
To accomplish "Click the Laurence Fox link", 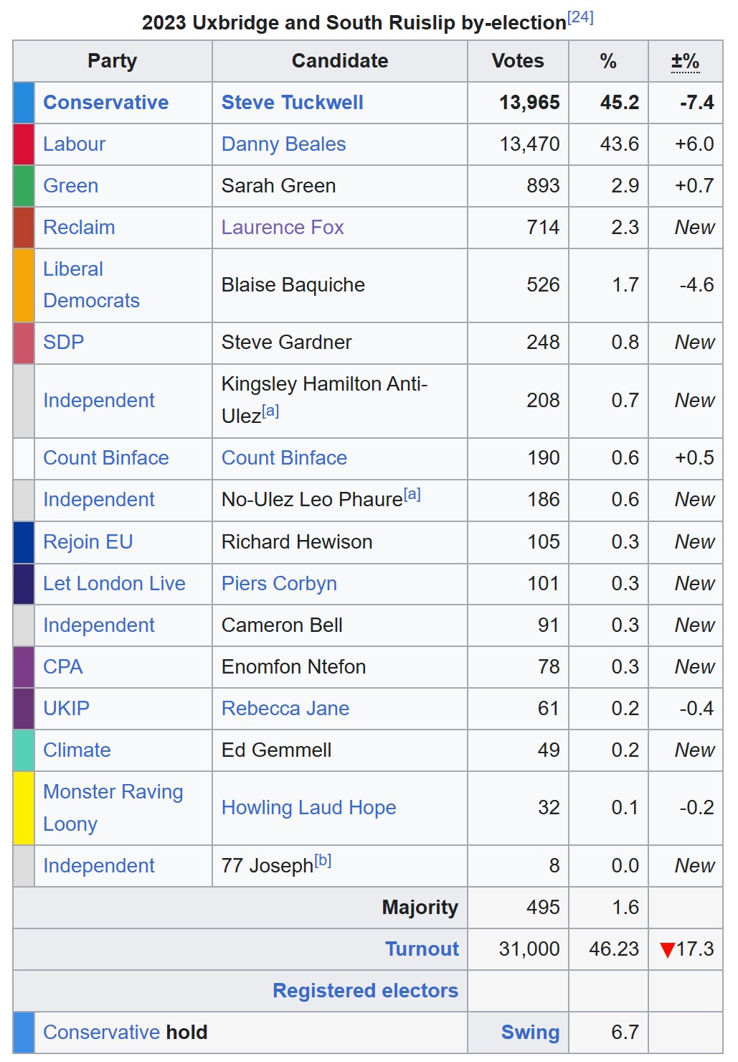I will [x=283, y=228].
